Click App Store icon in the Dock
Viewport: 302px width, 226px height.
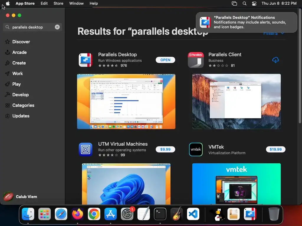[x=111, y=214]
